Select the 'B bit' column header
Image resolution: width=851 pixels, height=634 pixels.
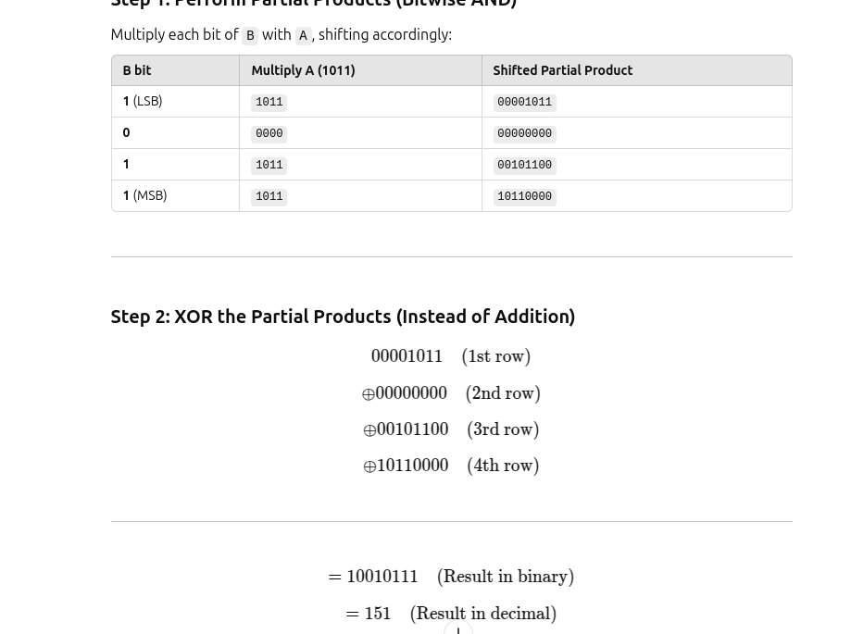175,70
